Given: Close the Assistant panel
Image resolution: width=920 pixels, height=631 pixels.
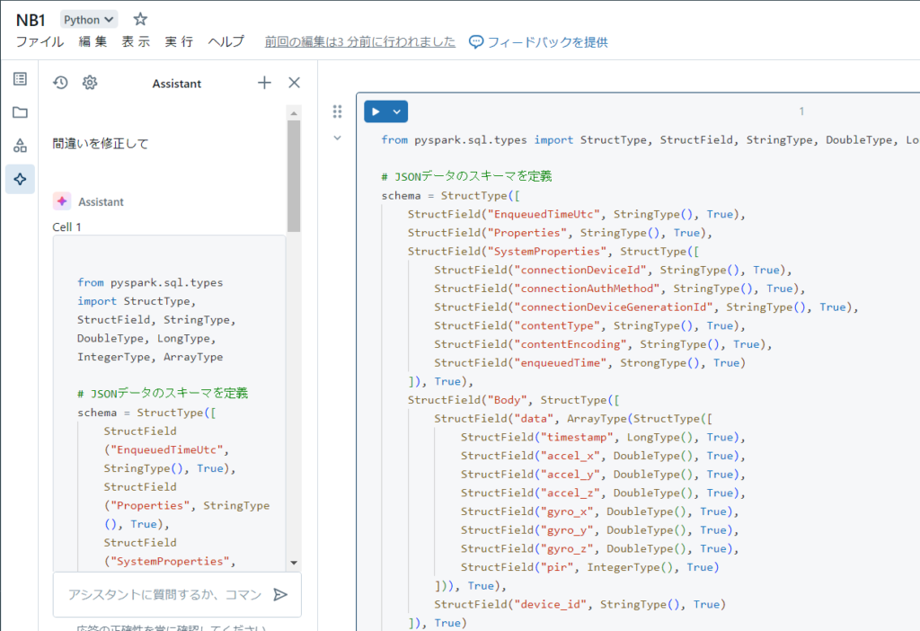Looking at the screenshot, I should tap(294, 83).
